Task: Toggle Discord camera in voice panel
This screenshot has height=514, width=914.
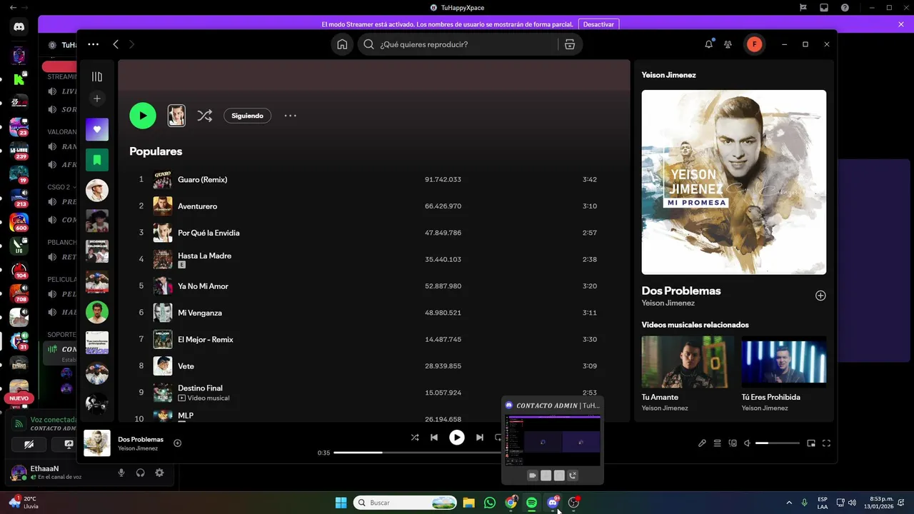Action: tap(29, 444)
